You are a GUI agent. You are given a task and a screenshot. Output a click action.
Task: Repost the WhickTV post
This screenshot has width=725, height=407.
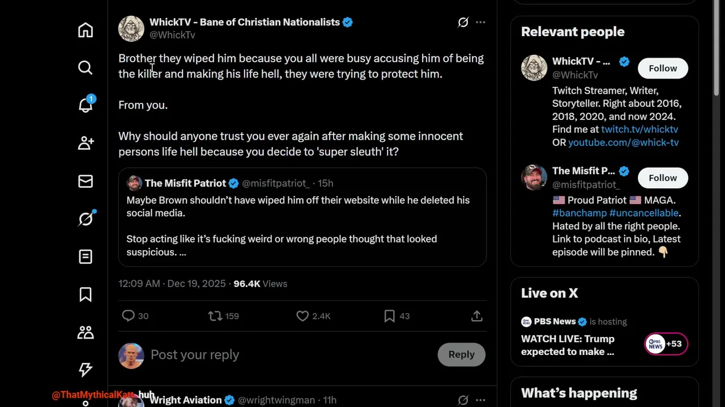215,316
